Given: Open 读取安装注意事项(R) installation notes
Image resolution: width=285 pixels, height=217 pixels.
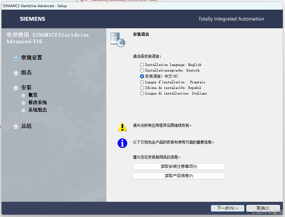Looking at the screenshot, I should click(179, 167).
